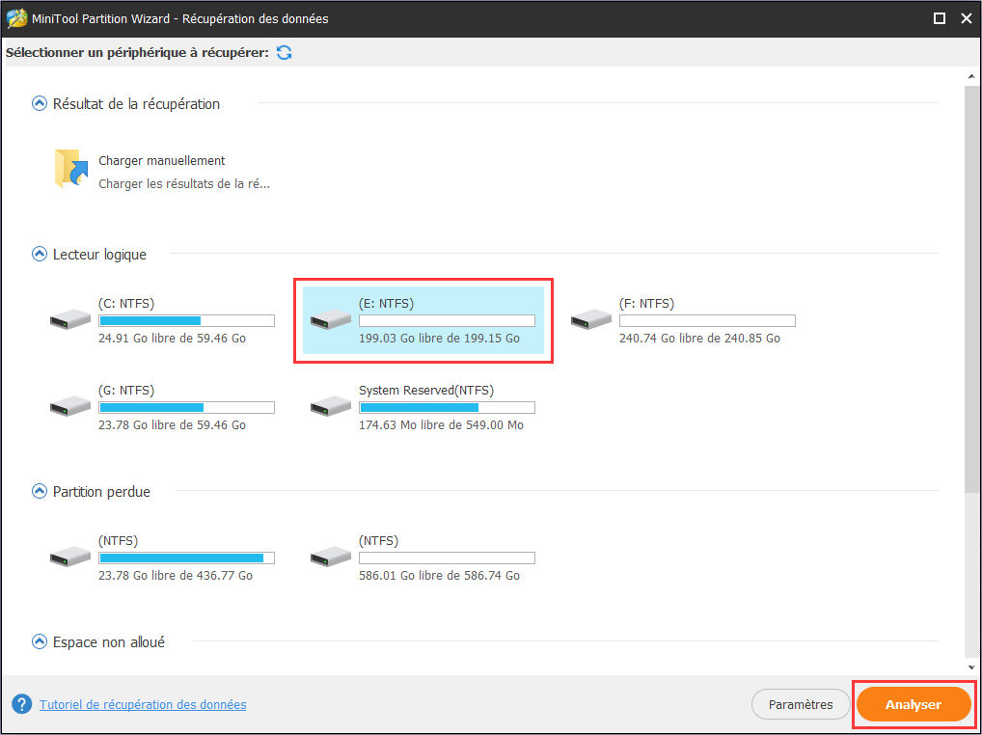Select the C: NTFS drive icon
Viewport: 982px width, 735px height.
(x=70, y=320)
